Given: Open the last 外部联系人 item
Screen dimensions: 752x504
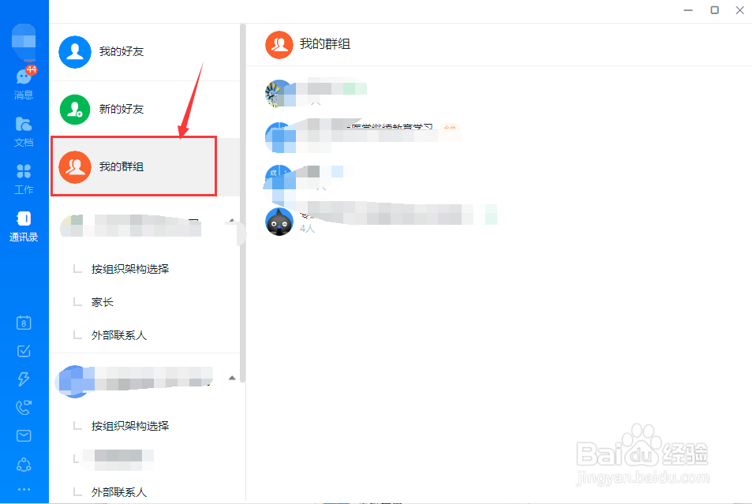Looking at the screenshot, I should (119, 492).
